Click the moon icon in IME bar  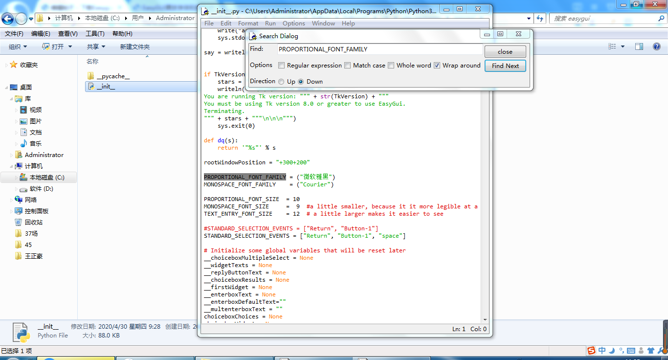point(612,350)
